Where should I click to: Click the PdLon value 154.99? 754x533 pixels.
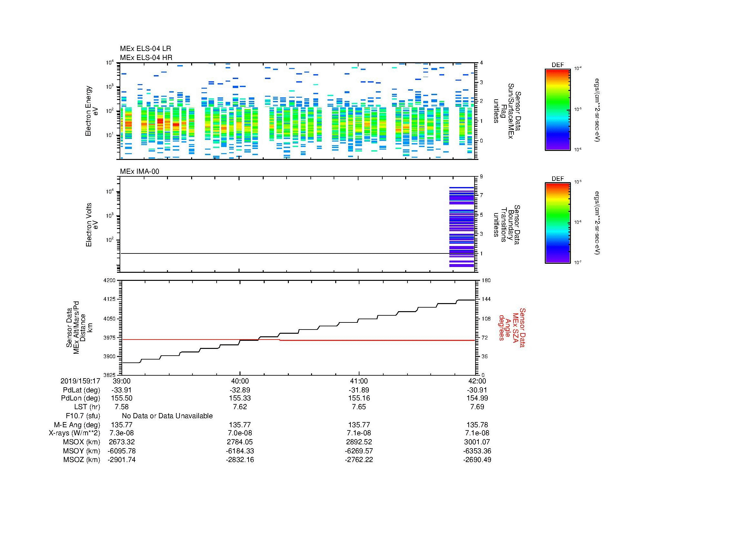click(x=477, y=398)
